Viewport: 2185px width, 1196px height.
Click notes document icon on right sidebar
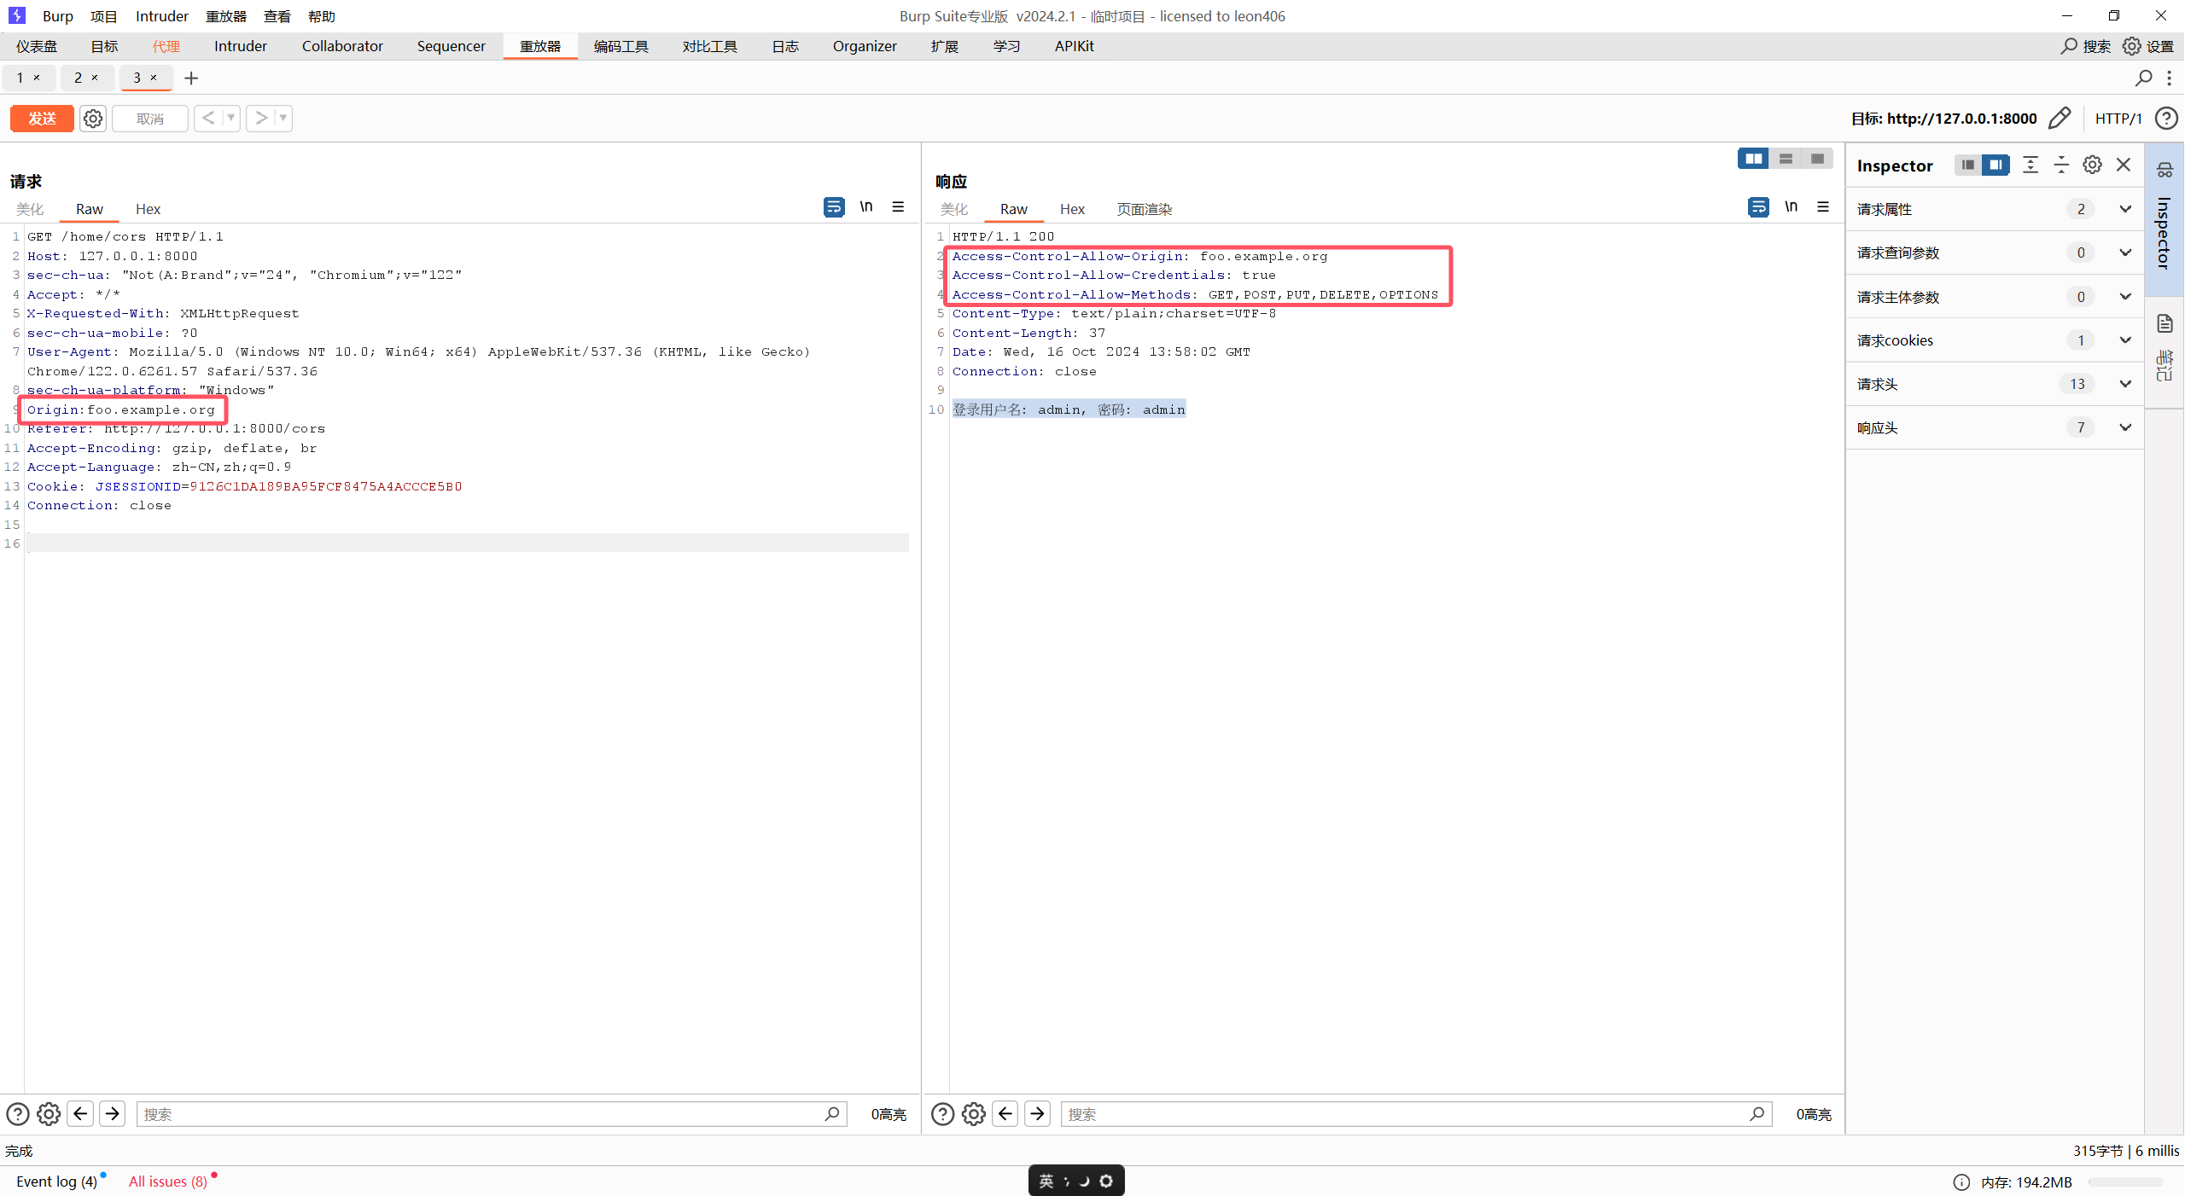[x=2165, y=323]
